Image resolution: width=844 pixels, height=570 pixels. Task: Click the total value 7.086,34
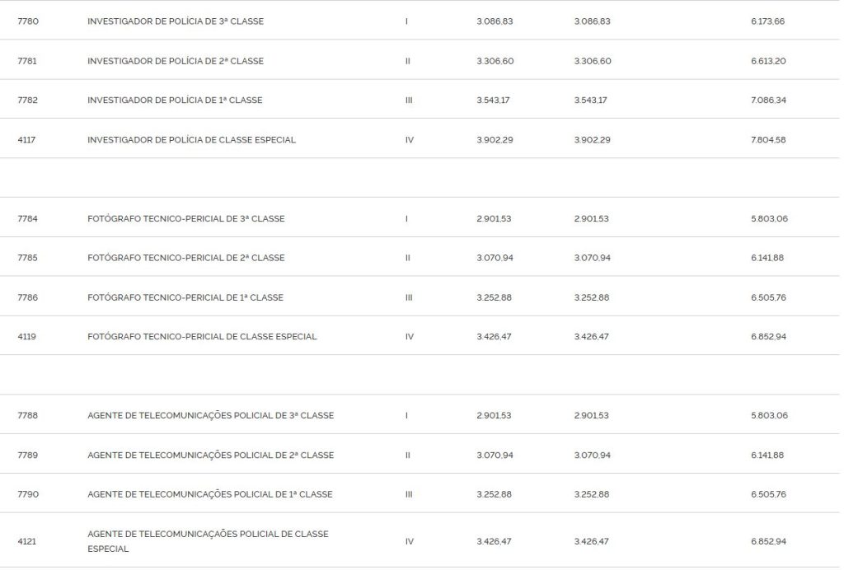coord(768,100)
